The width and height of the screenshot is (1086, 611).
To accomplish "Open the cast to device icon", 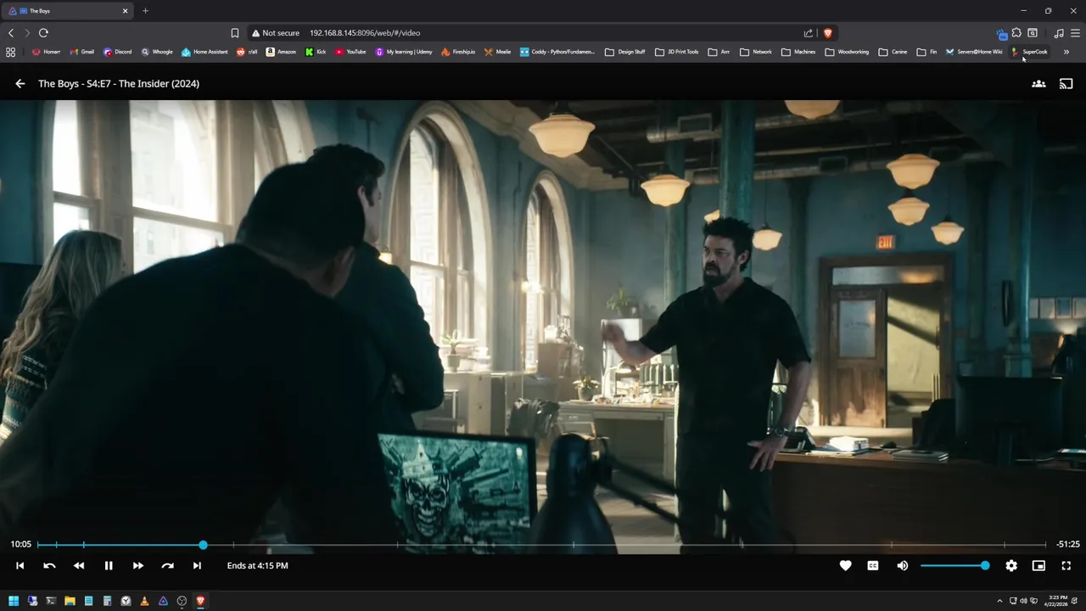I will 1066,84.
